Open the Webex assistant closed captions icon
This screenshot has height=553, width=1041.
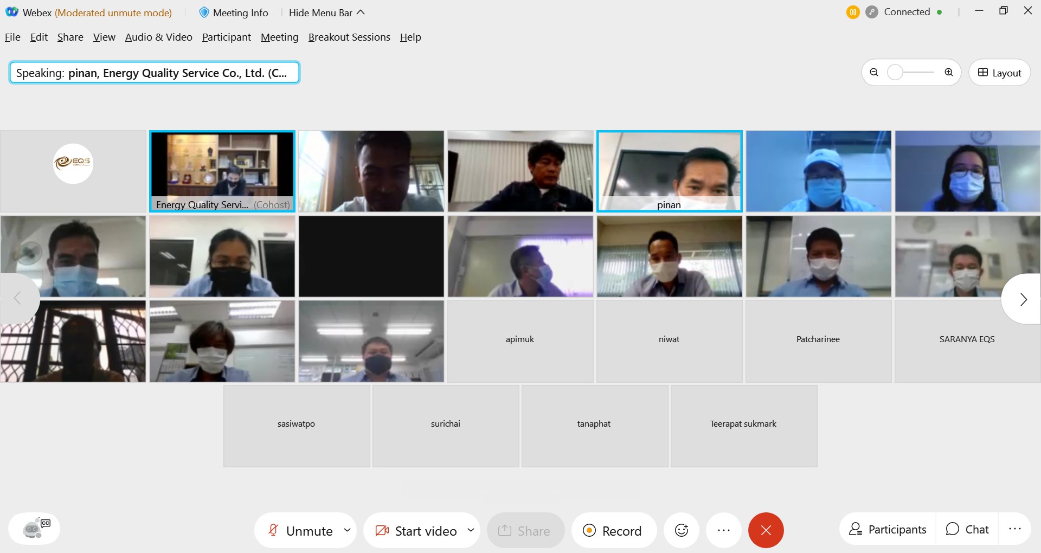(x=34, y=529)
